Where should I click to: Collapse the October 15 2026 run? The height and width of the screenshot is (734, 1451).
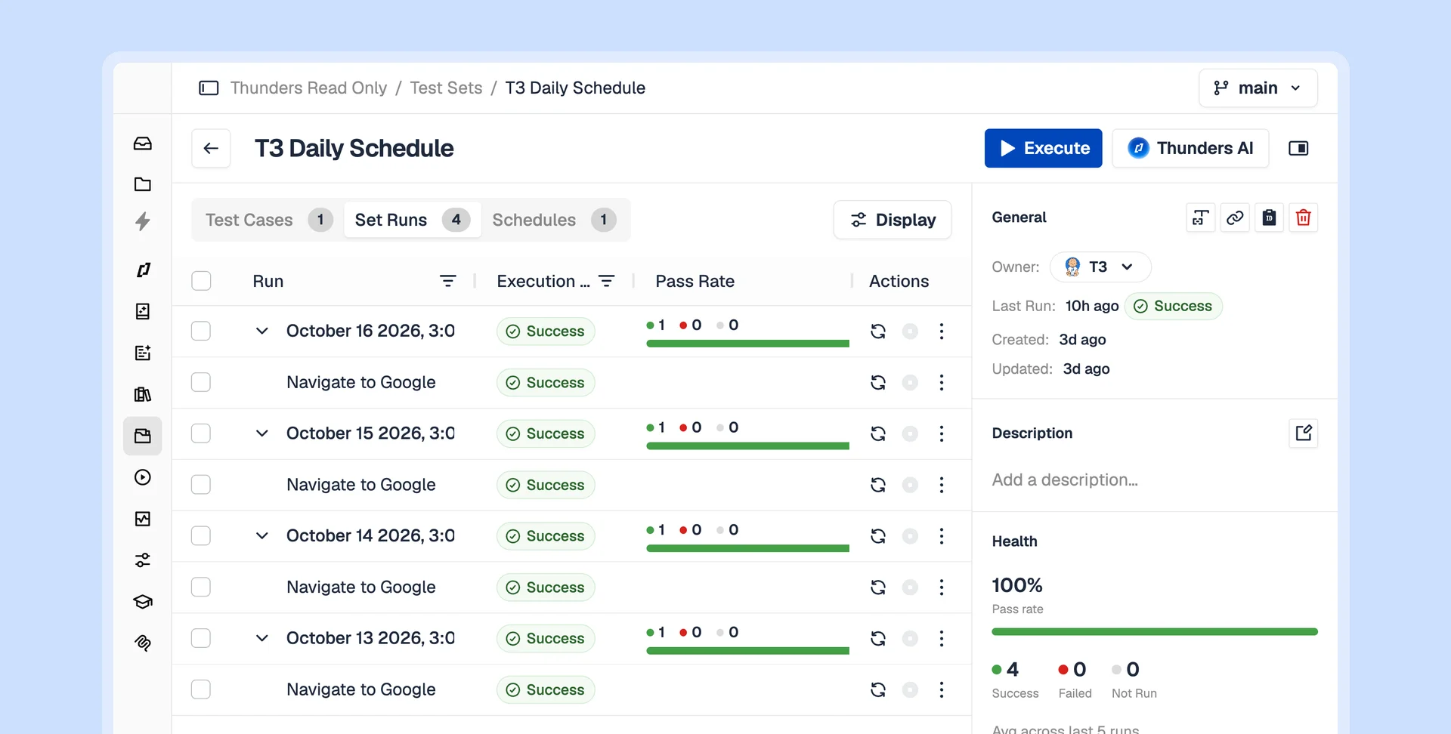(x=261, y=433)
